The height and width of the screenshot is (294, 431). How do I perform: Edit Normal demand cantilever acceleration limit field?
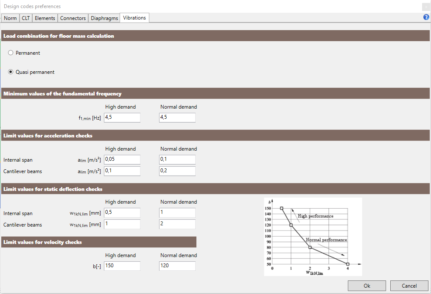177,171
